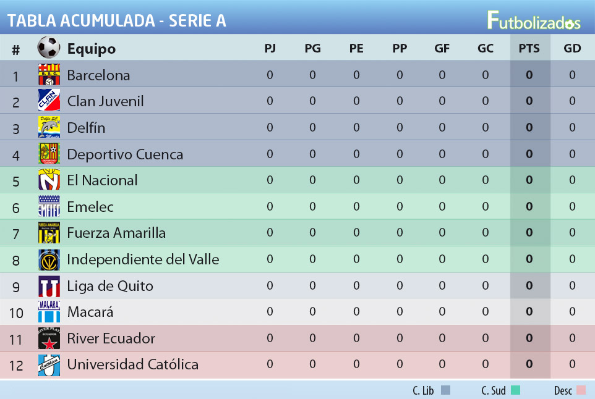The height and width of the screenshot is (399, 595).
Task: Click the River Ecuador star crest
Action: 49,338
